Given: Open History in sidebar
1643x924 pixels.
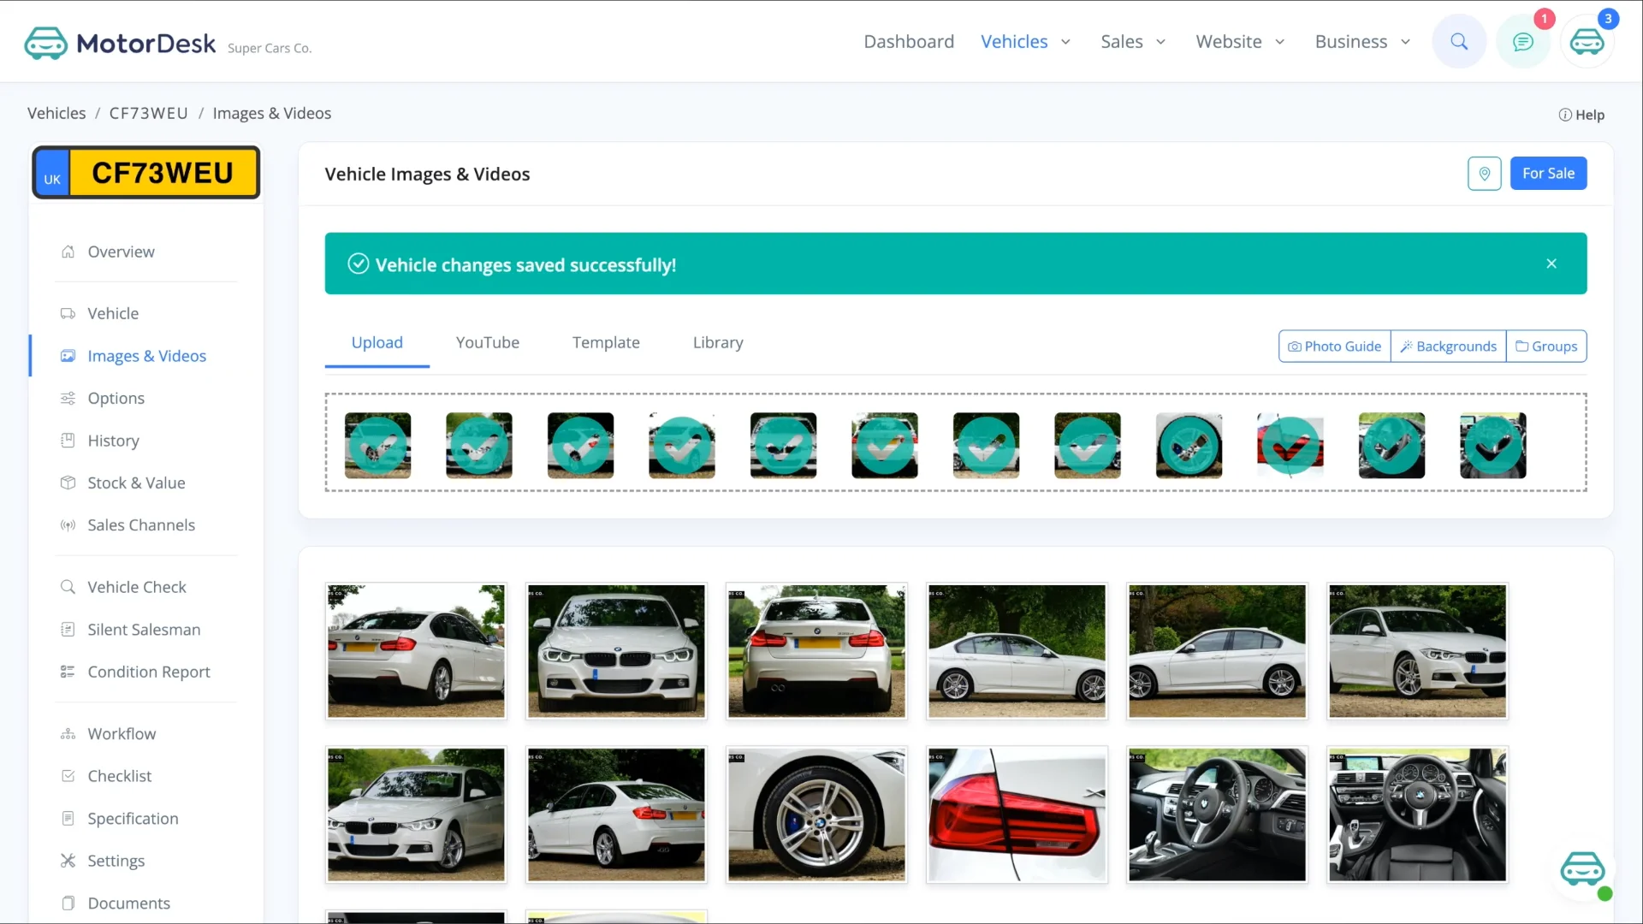Looking at the screenshot, I should pyautogui.click(x=113, y=441).
